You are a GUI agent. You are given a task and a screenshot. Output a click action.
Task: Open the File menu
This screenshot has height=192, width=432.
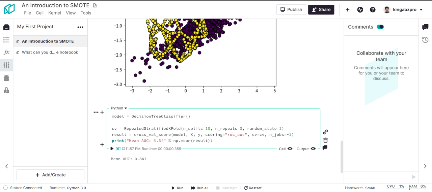tap(28, 13)
